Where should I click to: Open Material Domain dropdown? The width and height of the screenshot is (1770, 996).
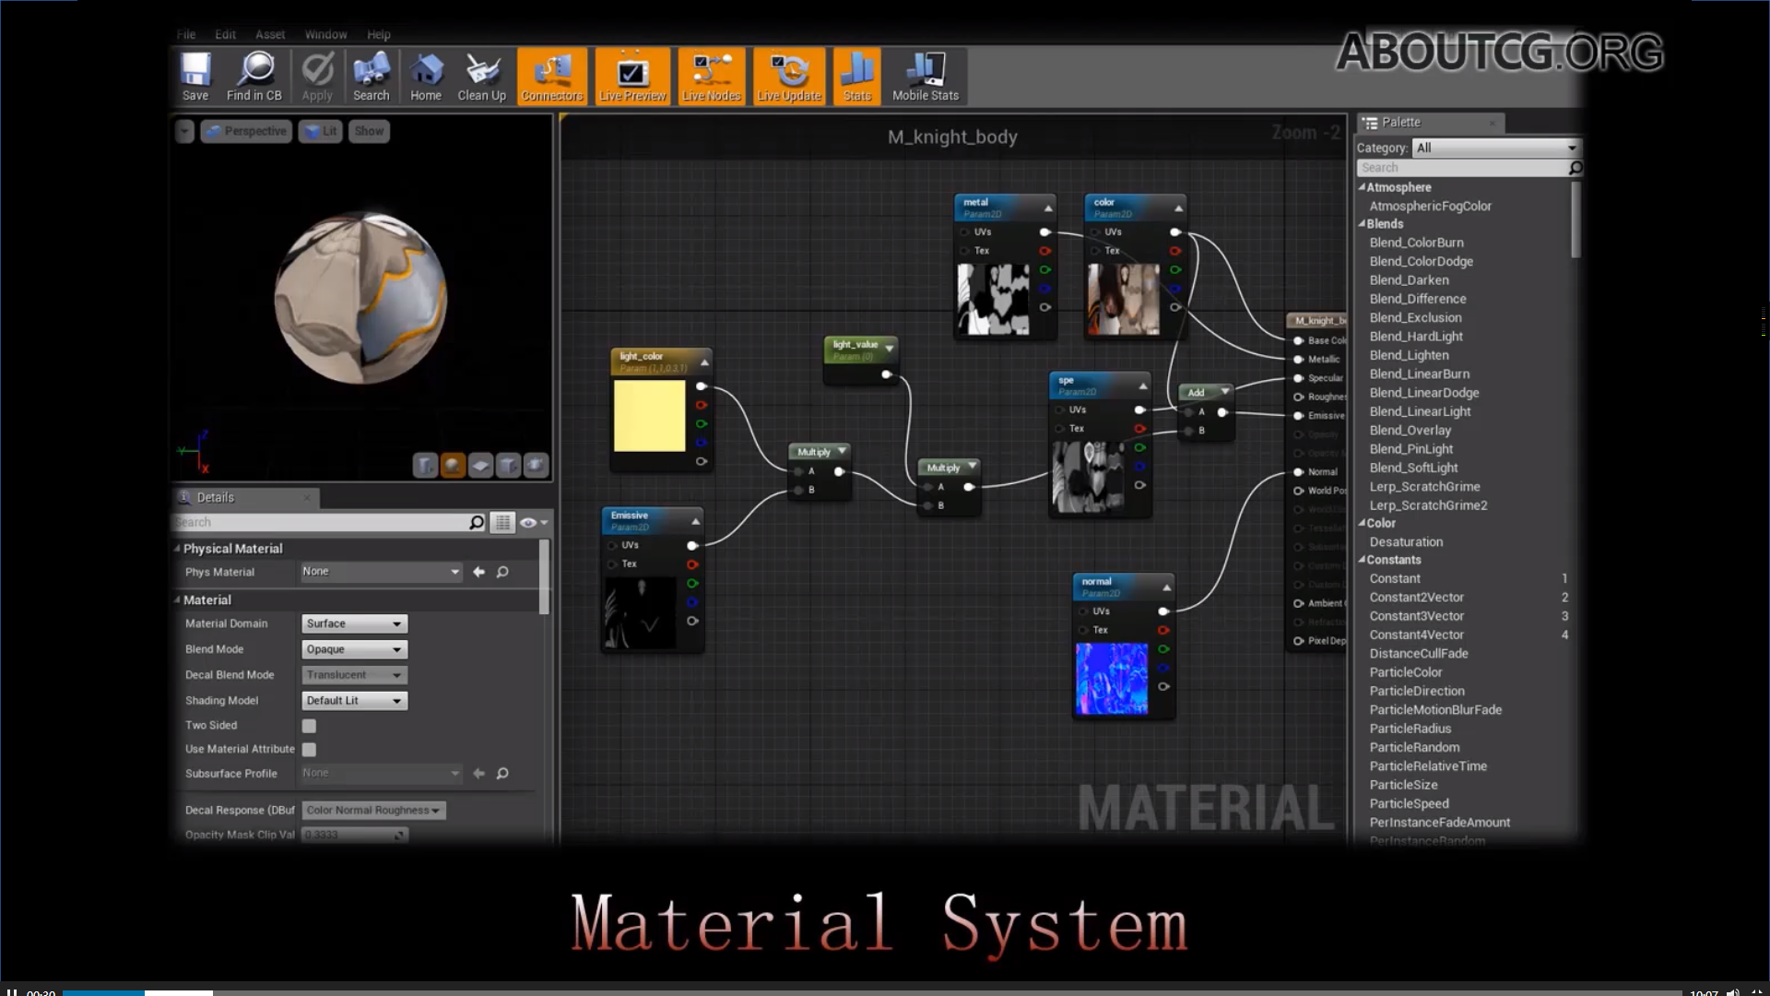[x=354, y=624]
